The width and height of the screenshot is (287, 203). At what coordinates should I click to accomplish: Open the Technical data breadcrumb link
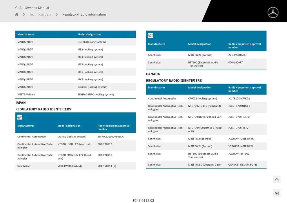pos(40,14)
